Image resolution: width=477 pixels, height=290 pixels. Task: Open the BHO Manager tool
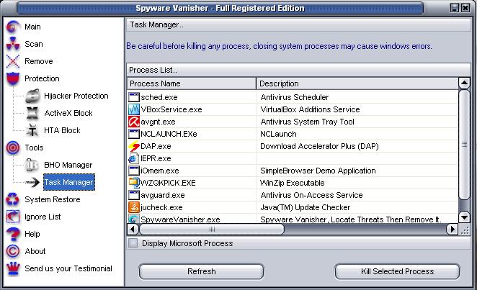pyautogui.click(x=68, y=165)
